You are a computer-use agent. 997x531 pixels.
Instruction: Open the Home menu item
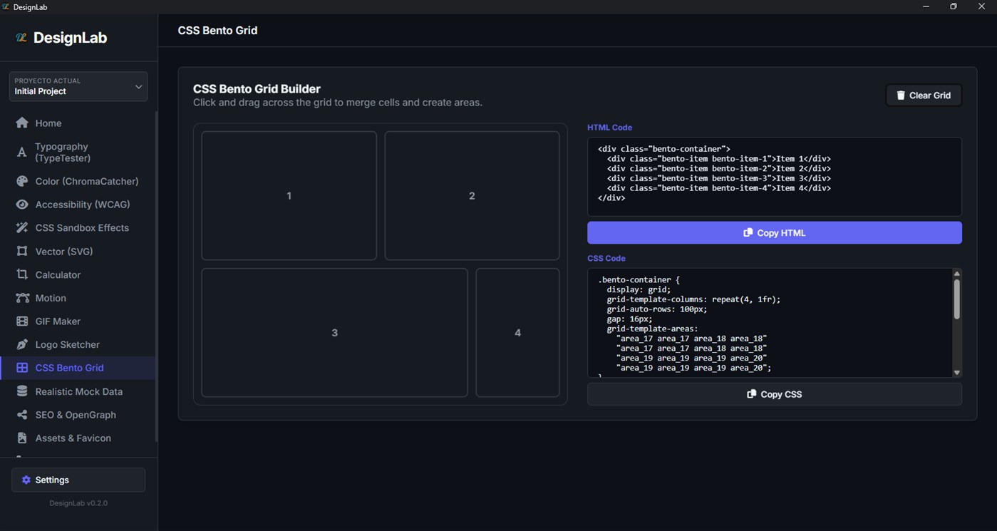click(x=78, y=123)
